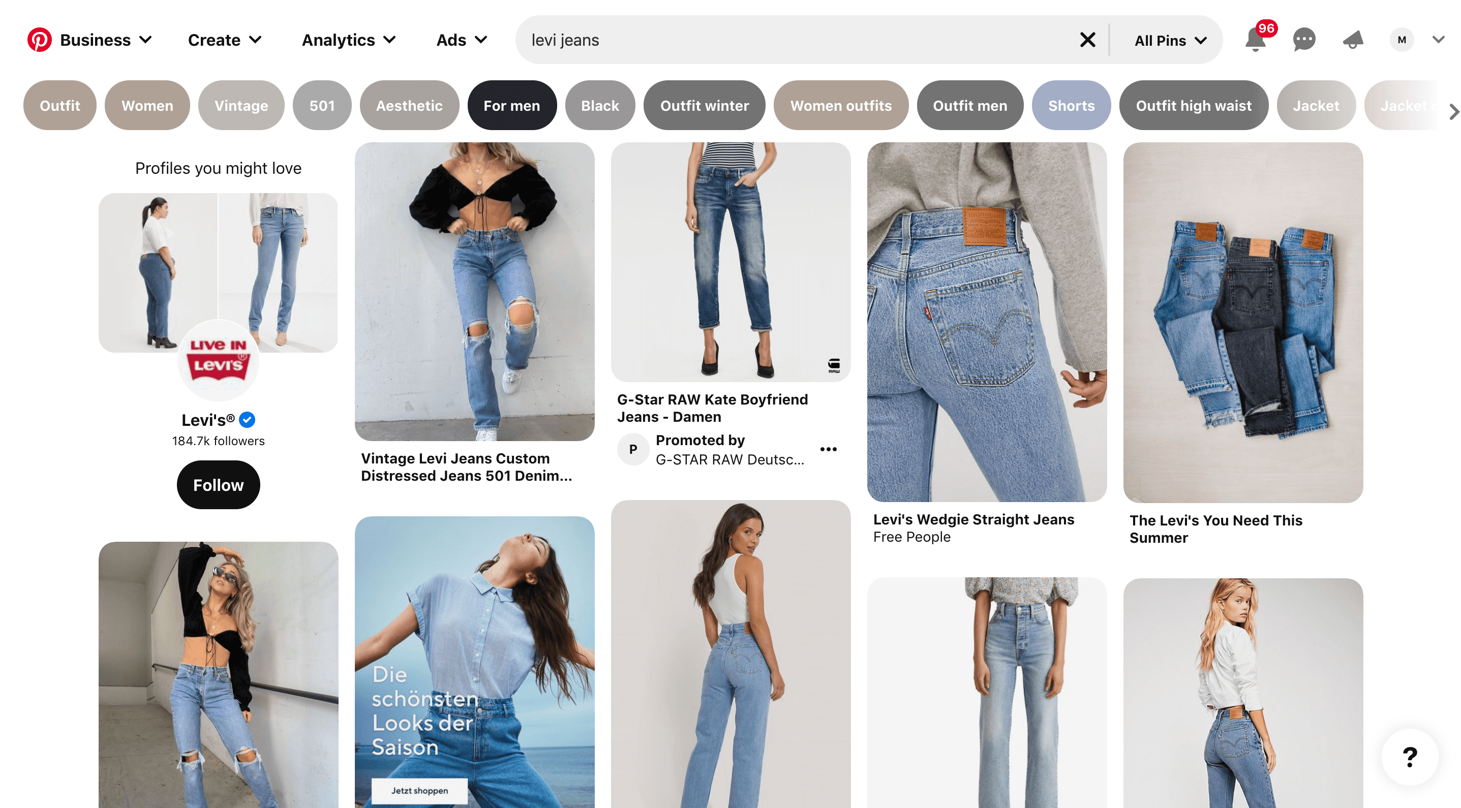Click the Jetzt shoppen button
Screen dimensions: 1461x808
418,792
